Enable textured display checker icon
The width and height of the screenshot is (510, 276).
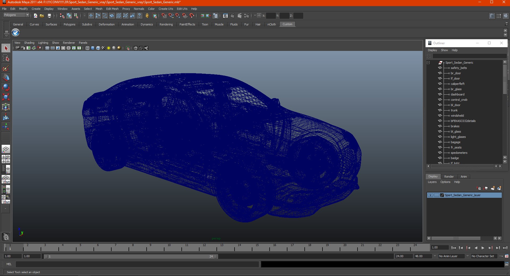(x=103, y=48)
